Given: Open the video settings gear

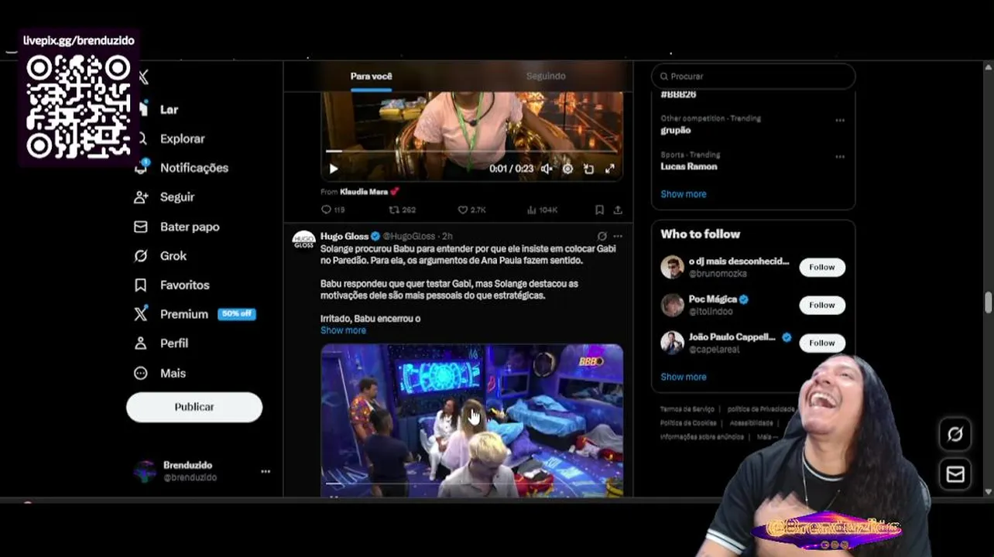Looking at the screenshot, I should 567,169.
